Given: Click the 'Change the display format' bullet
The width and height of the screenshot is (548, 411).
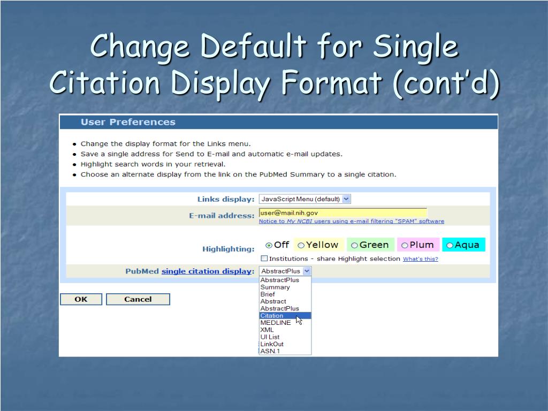Looking at the screenshot, I should pyautogui.click(x=166, y=144).
